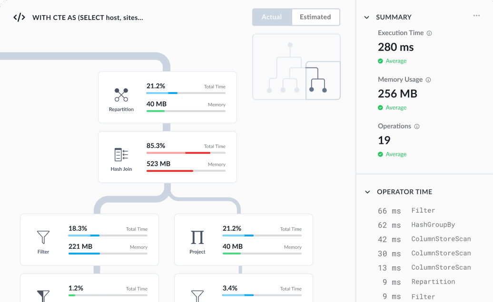Click 523 MB value in Hash Join
Screen dimensions: 493x302
point(158,164)
